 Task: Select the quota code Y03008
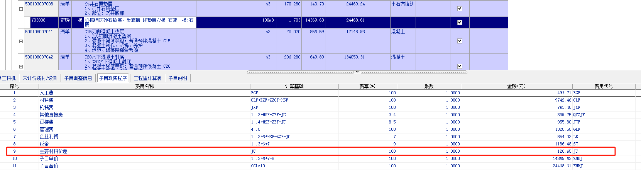[38, 20]
